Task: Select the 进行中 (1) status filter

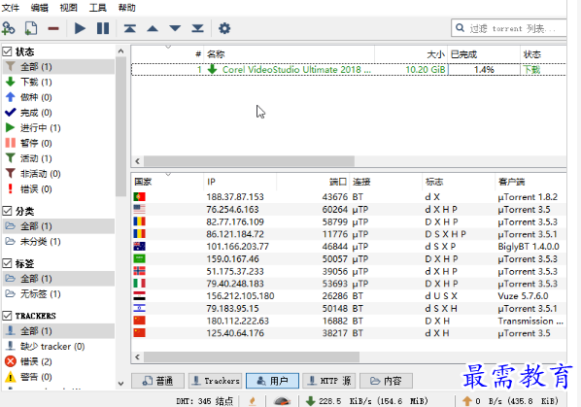Action: pyautogui.click(x=58, y=128)
